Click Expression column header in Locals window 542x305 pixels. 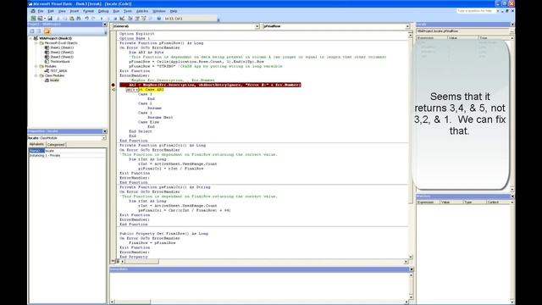point(432,37)
